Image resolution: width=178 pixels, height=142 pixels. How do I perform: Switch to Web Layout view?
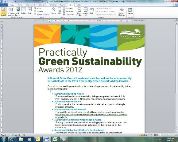[x=17, y=12]
